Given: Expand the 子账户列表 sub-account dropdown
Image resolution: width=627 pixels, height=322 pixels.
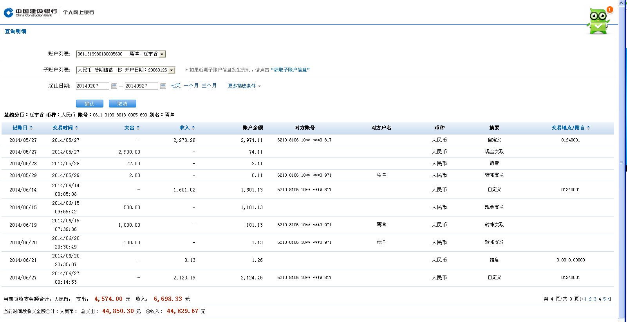Looking at the screenshot, I should (172, 70).
